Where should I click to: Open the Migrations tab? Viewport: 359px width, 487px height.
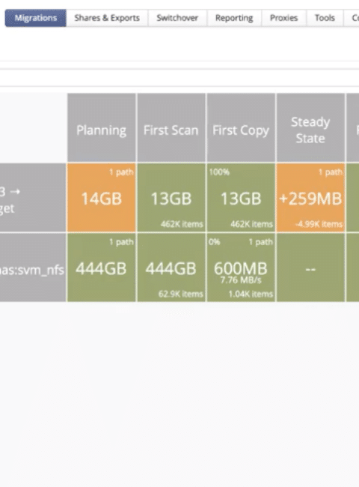coord(35,18)
